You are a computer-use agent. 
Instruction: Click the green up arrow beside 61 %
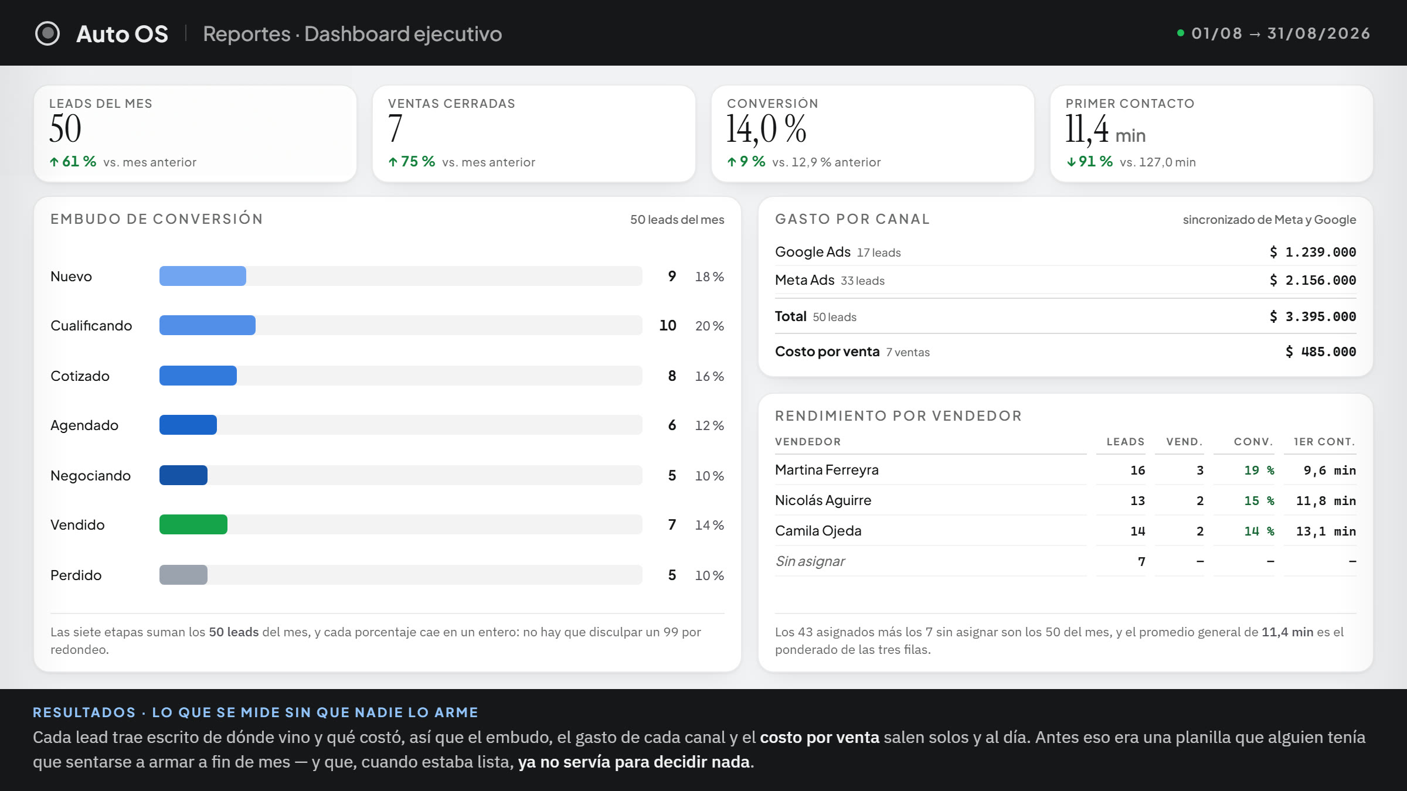(54, 162)
